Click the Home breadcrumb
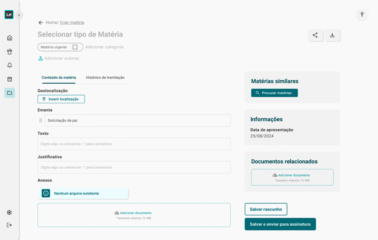The image size is (378, 240). (x=51, y=22)
